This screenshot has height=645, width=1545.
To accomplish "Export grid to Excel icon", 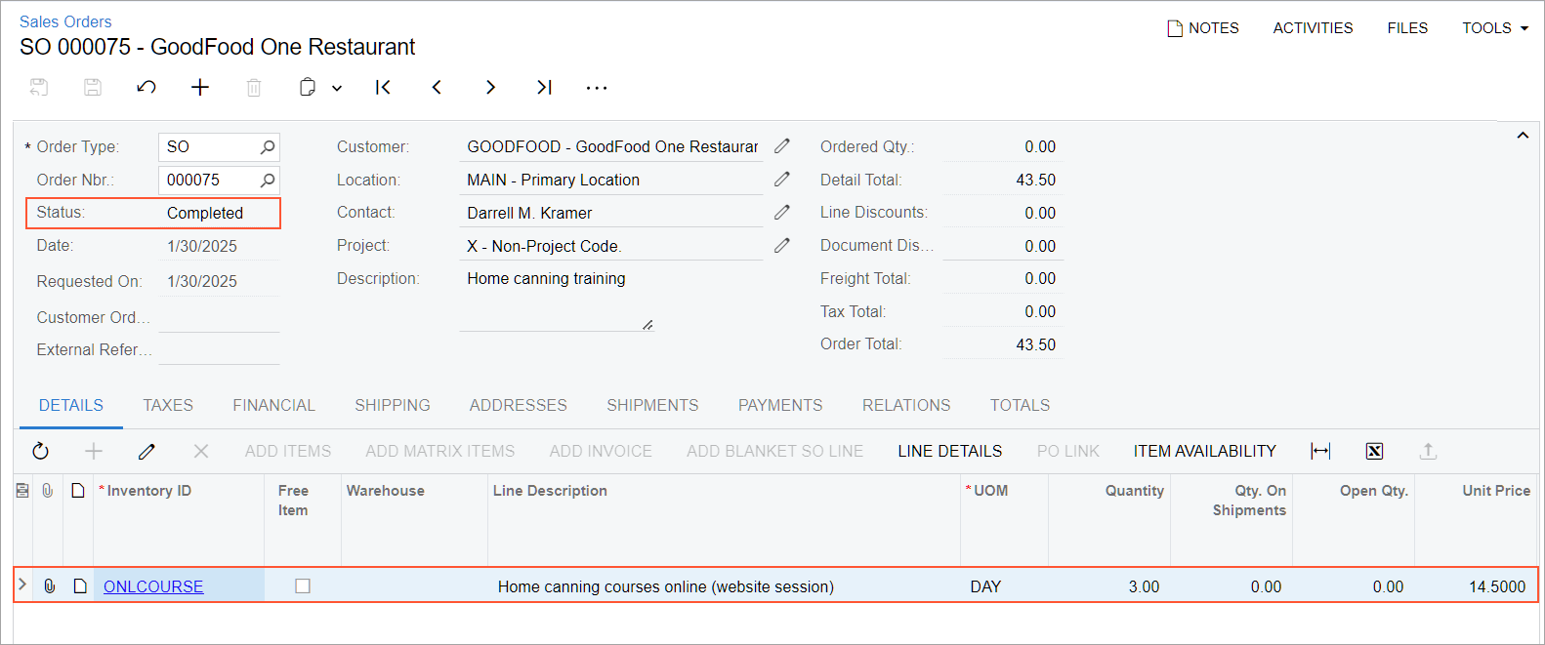I will pos(1374,451).
